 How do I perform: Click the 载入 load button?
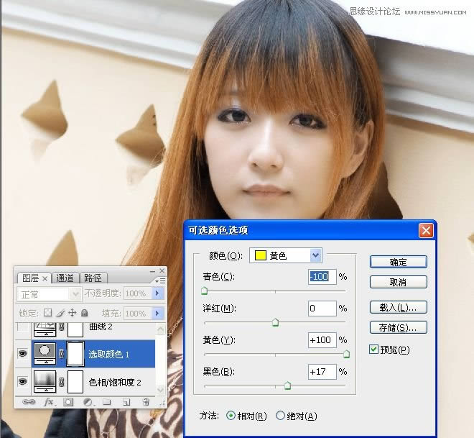398,307
